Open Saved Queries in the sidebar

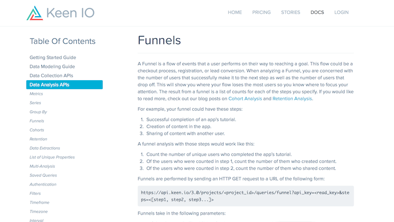43,175
